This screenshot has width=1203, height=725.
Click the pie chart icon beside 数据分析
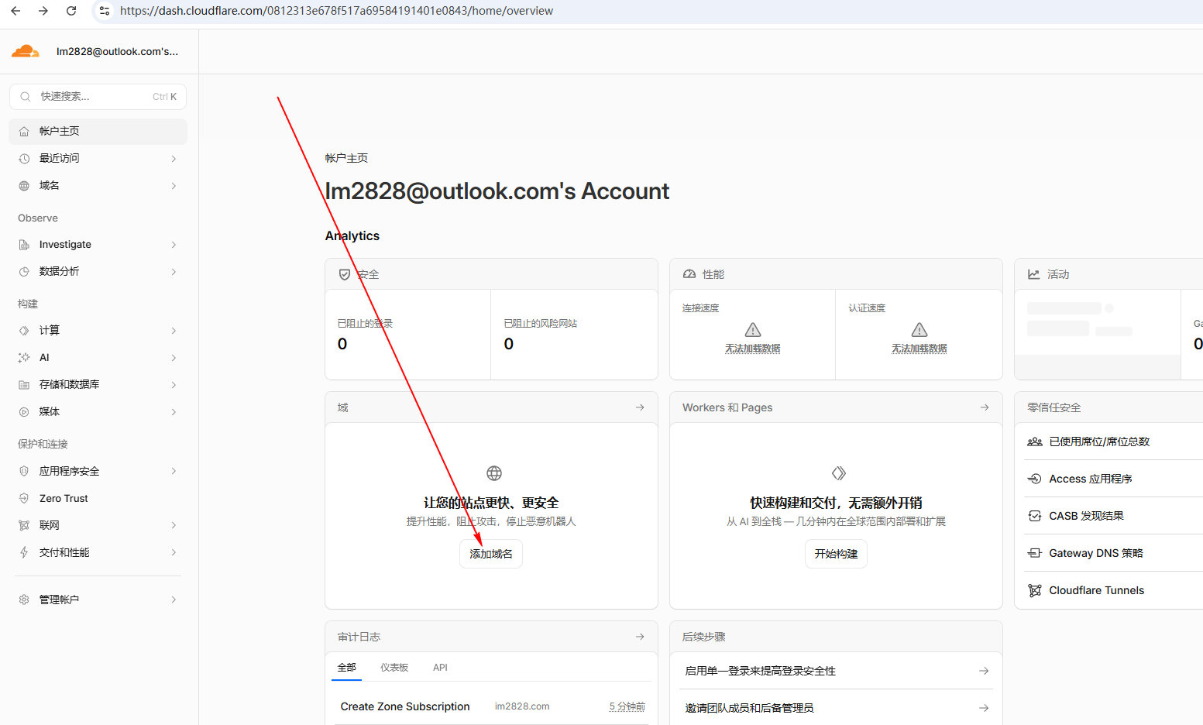click(24, 272)
